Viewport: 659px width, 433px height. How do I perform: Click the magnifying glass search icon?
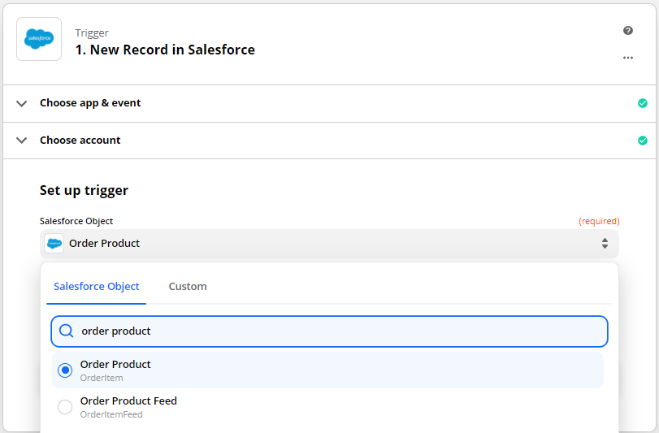[x=67, y=331]
